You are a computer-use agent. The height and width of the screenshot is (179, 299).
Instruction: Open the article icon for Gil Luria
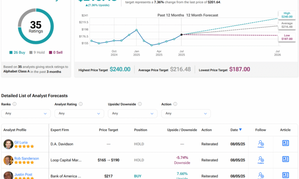tap(286, 143)
